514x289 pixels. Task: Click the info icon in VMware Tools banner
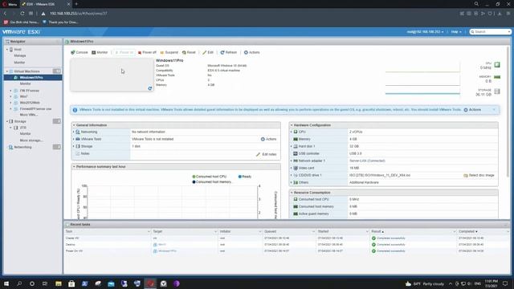tap(75, 110)
